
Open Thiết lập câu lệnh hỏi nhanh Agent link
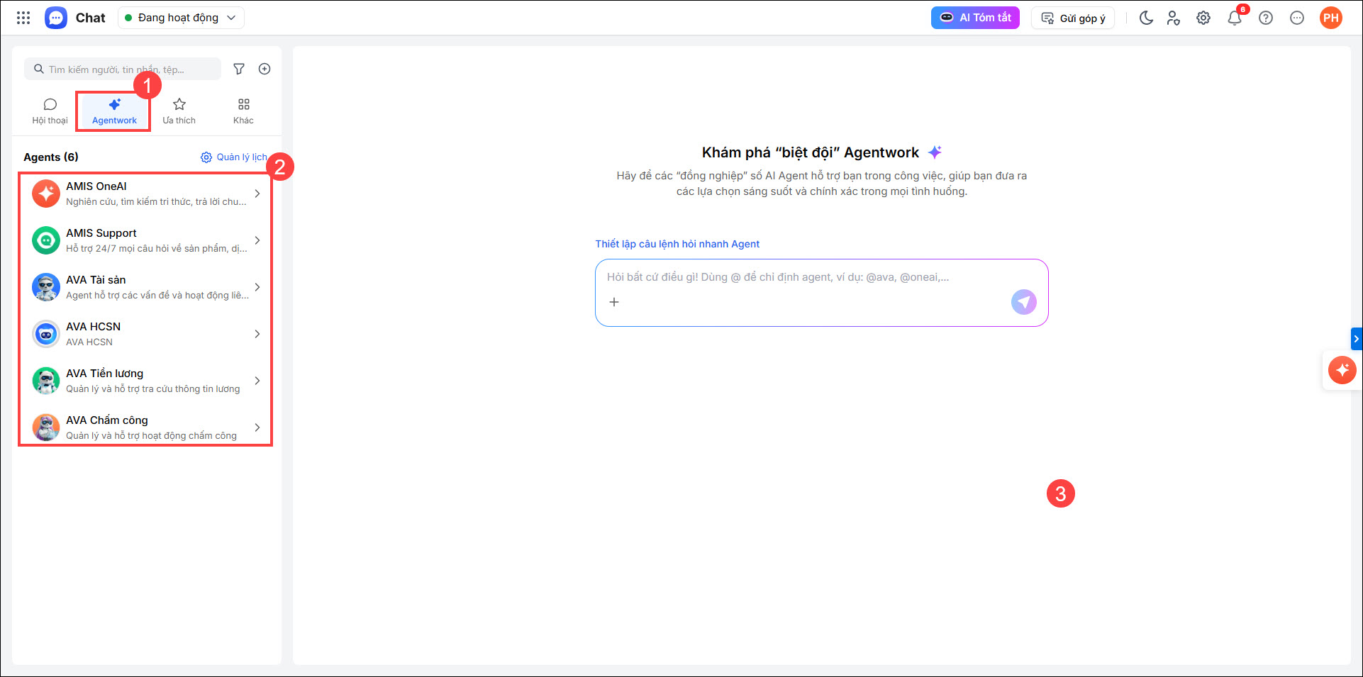point(677,244)
